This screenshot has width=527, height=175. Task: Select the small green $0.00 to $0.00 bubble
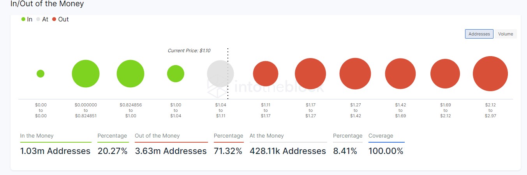[x=41, y=74]
